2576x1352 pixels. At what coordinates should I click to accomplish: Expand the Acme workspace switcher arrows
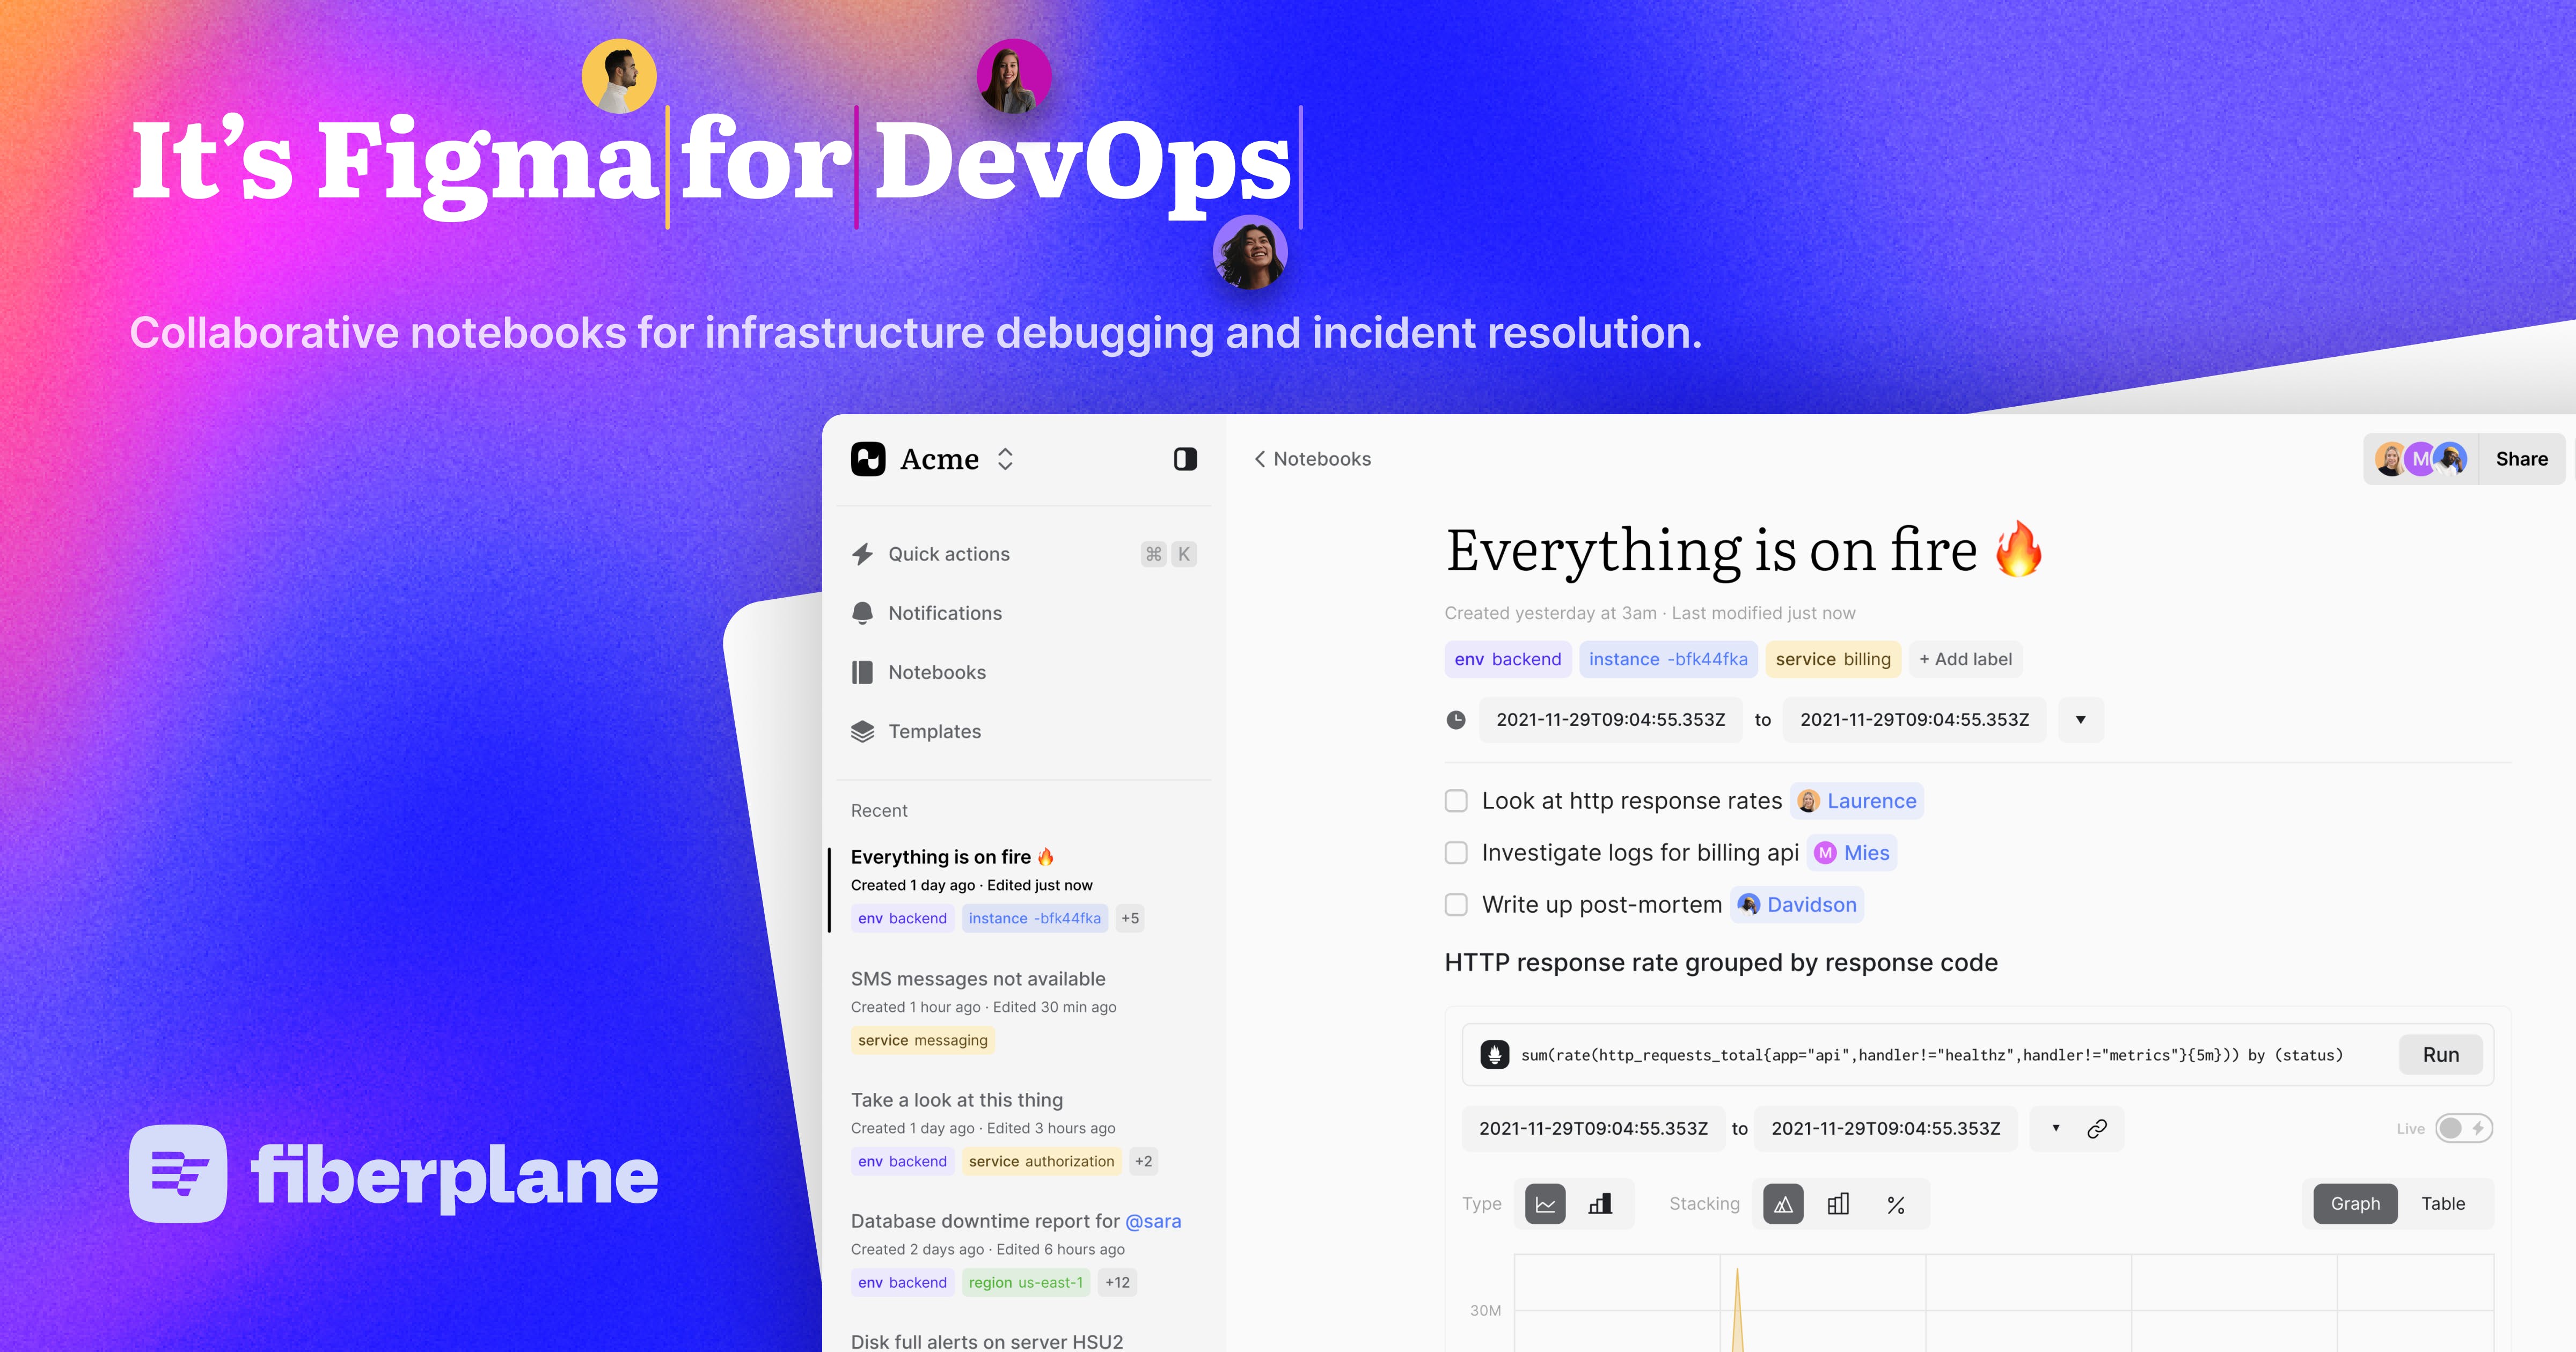[x=1005, y=459]
